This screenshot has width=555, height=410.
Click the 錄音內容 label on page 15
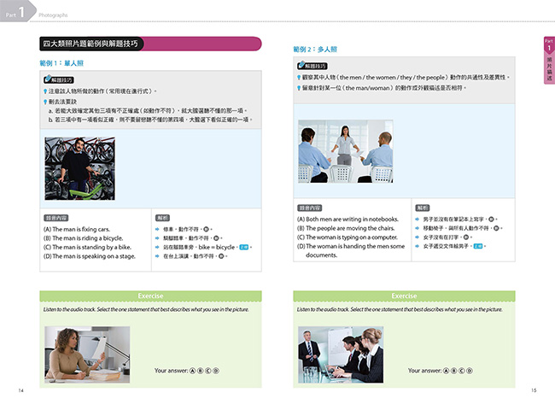310,208
